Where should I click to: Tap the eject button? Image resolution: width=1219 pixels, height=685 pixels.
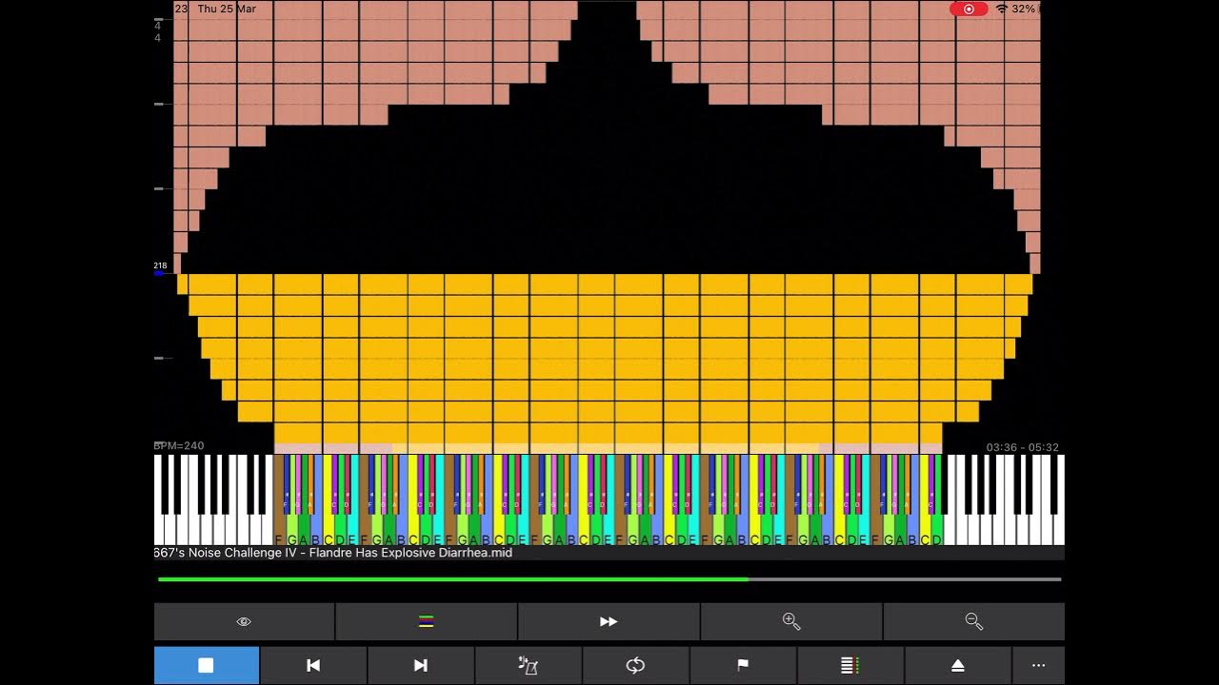pos(958,665)
